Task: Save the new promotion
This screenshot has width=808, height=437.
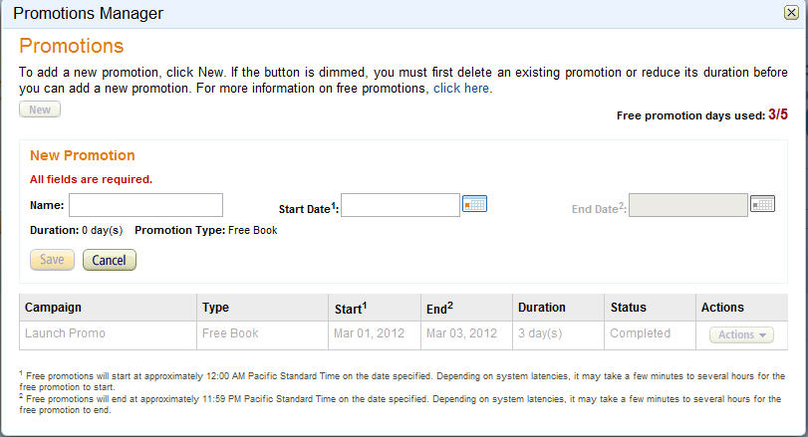Action: (x=52, y=260)
